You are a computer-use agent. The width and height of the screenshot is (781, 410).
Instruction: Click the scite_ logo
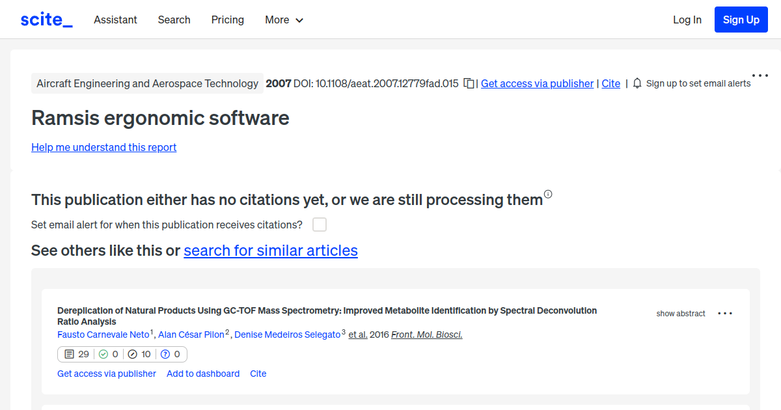pyautogui.click(x=46, y=19)
